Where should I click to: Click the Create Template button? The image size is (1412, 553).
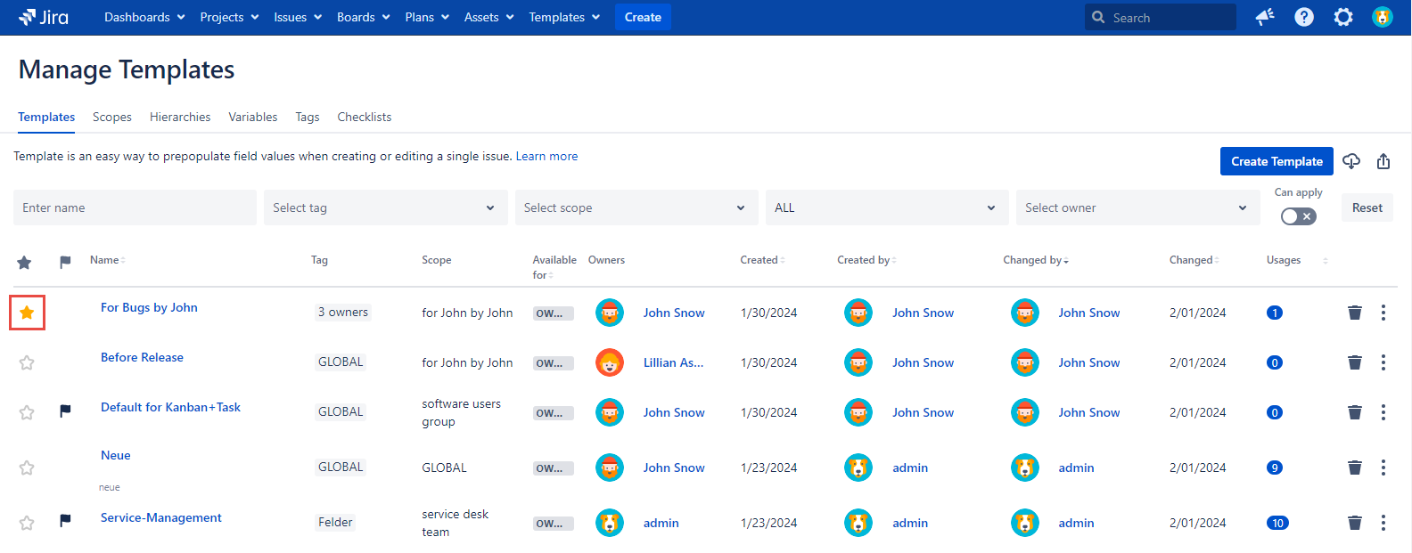[x=1276, y=161]
